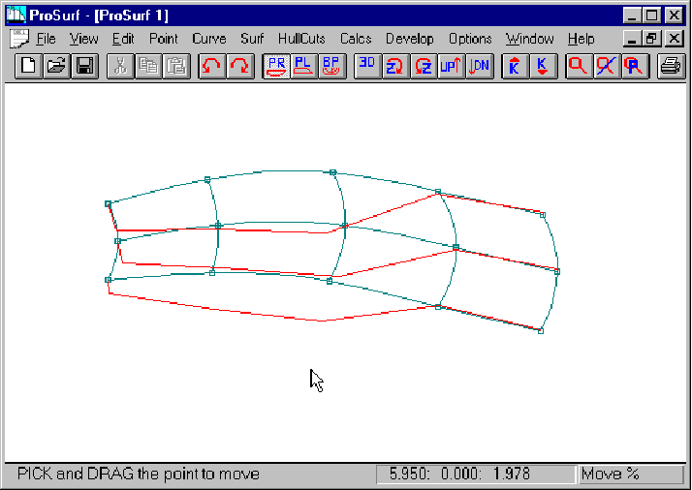Image resolution: width=692 pixels, height=490 pixels.
Task: Click the PICK and DRAG status message
Action: click(139, 475)
